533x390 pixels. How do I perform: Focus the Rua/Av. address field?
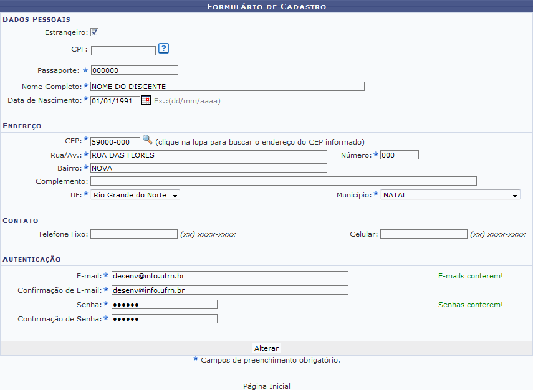tap(208, 155)
